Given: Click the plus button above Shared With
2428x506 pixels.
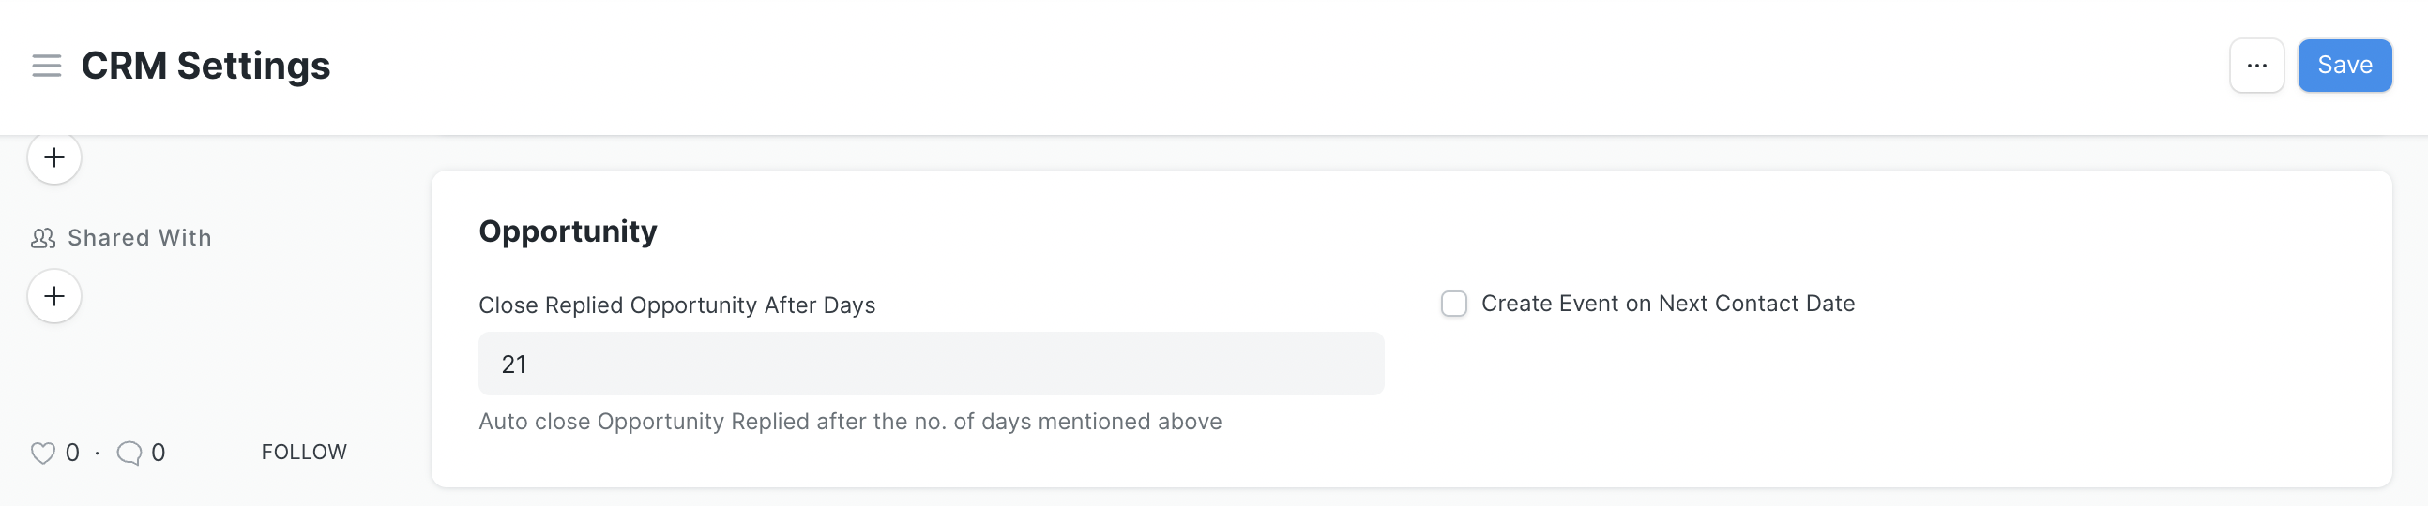Looking at the screenshot, I should tap(54, 157).
